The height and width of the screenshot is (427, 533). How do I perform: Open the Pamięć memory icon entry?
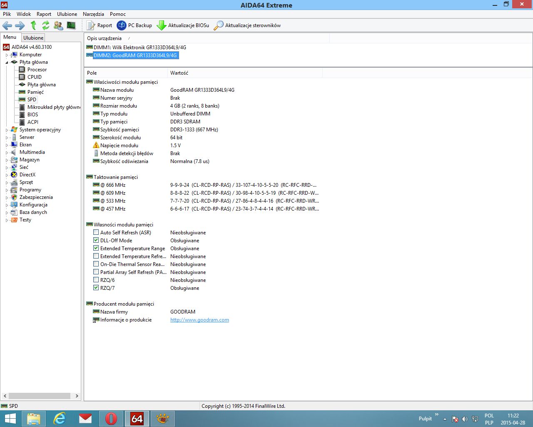(22, 92)
